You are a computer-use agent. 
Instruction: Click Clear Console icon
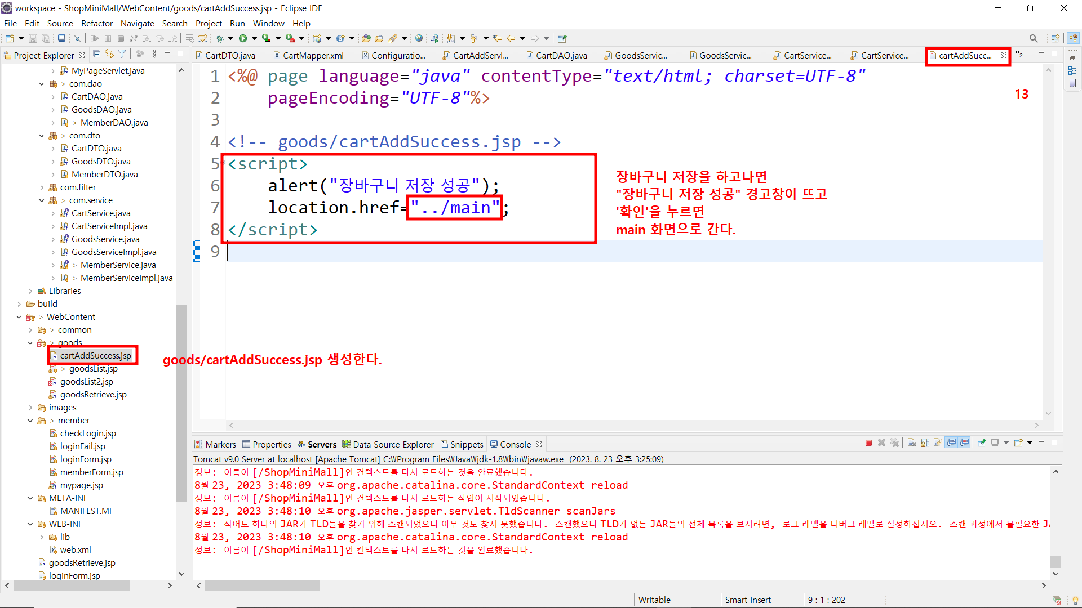tap(912, 443)
